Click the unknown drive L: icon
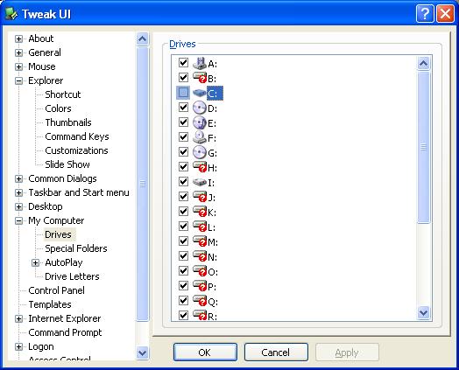 [200, 227]
